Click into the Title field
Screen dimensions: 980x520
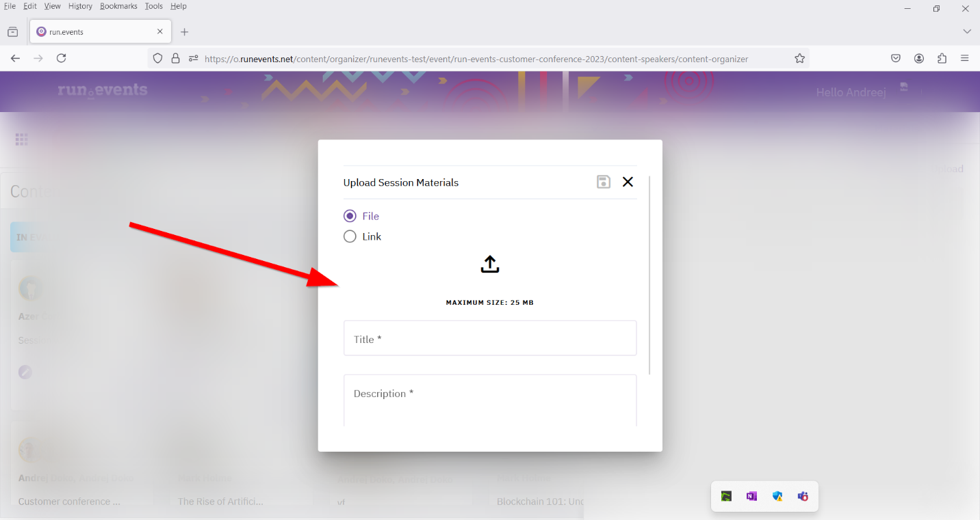coord(490,338)
